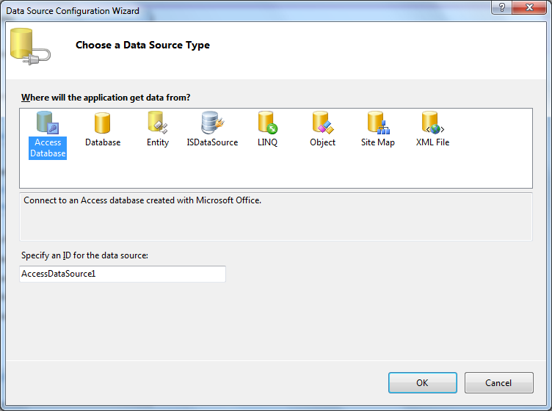Viewport: 552px width, 411px height.
Task: Cancel the data source wizard
Action: pos(498,382)
